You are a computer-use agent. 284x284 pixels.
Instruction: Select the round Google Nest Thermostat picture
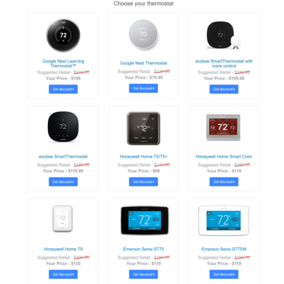[x=143, y=35]
